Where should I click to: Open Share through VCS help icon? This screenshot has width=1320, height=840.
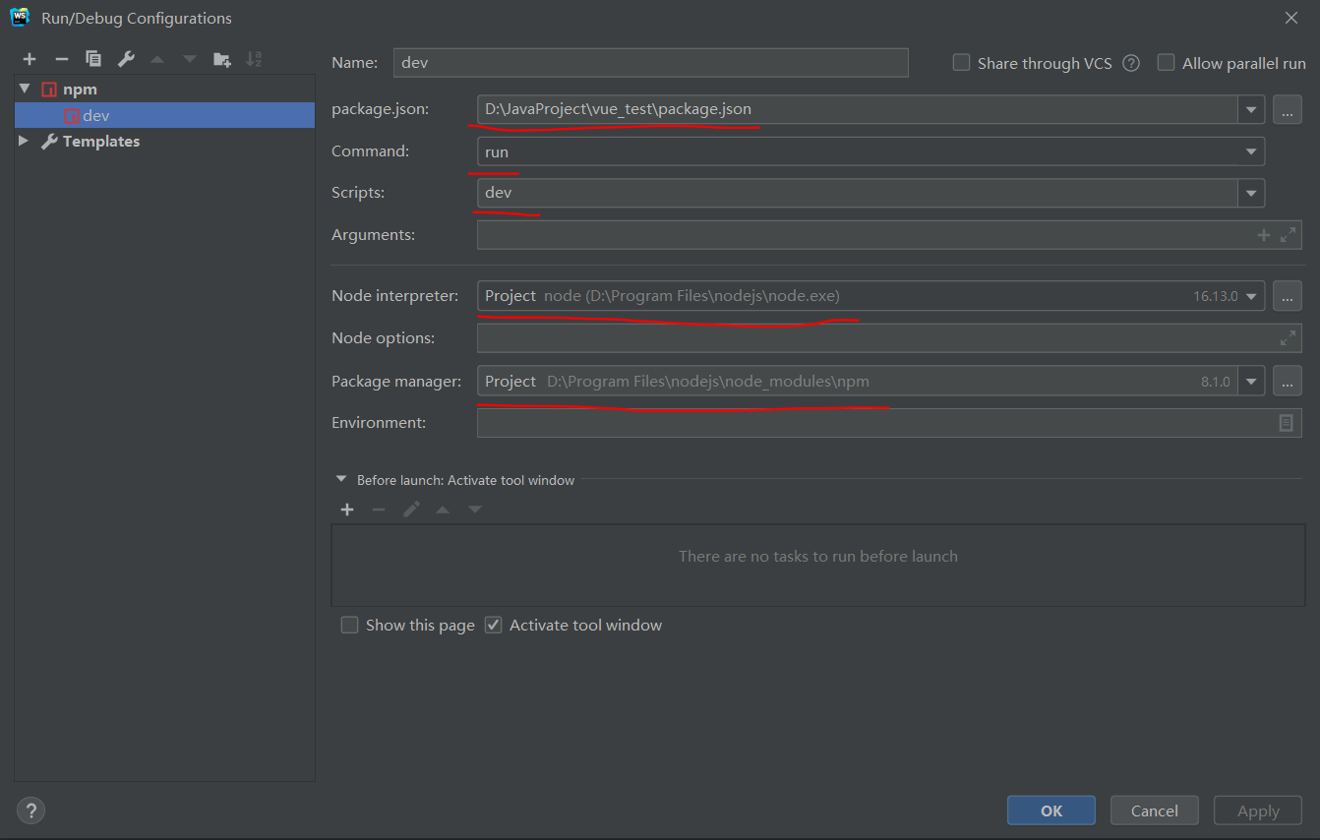pos(1131,63)
